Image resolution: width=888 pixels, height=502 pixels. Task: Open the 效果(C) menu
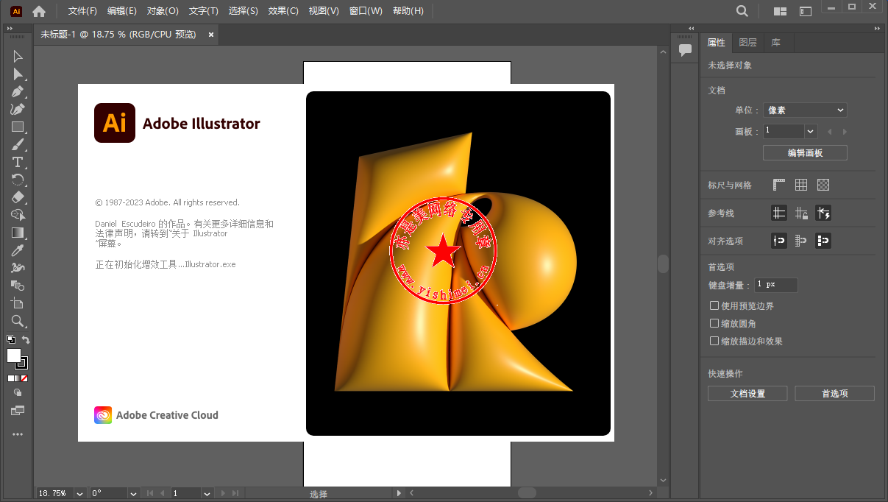pos(283,11)
